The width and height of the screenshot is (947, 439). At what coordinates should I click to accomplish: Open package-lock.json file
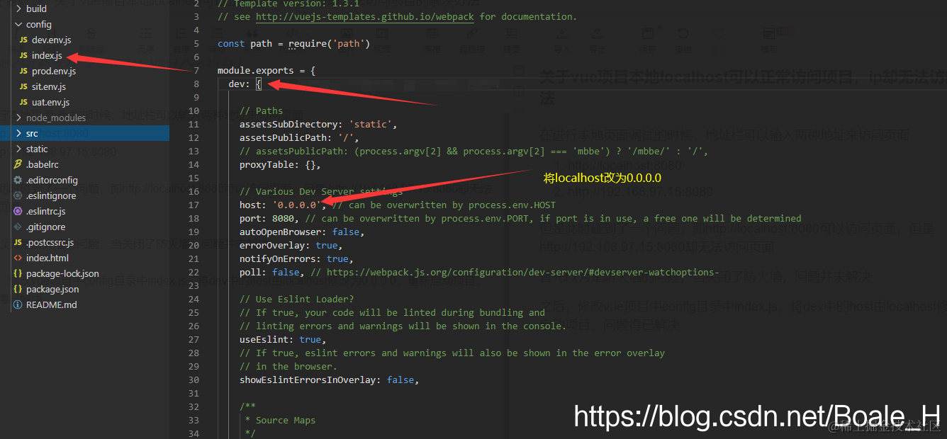[62, 274]
